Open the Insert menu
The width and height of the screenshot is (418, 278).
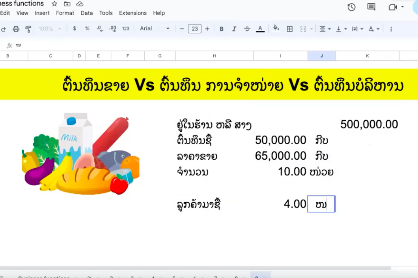click(42, 13)
